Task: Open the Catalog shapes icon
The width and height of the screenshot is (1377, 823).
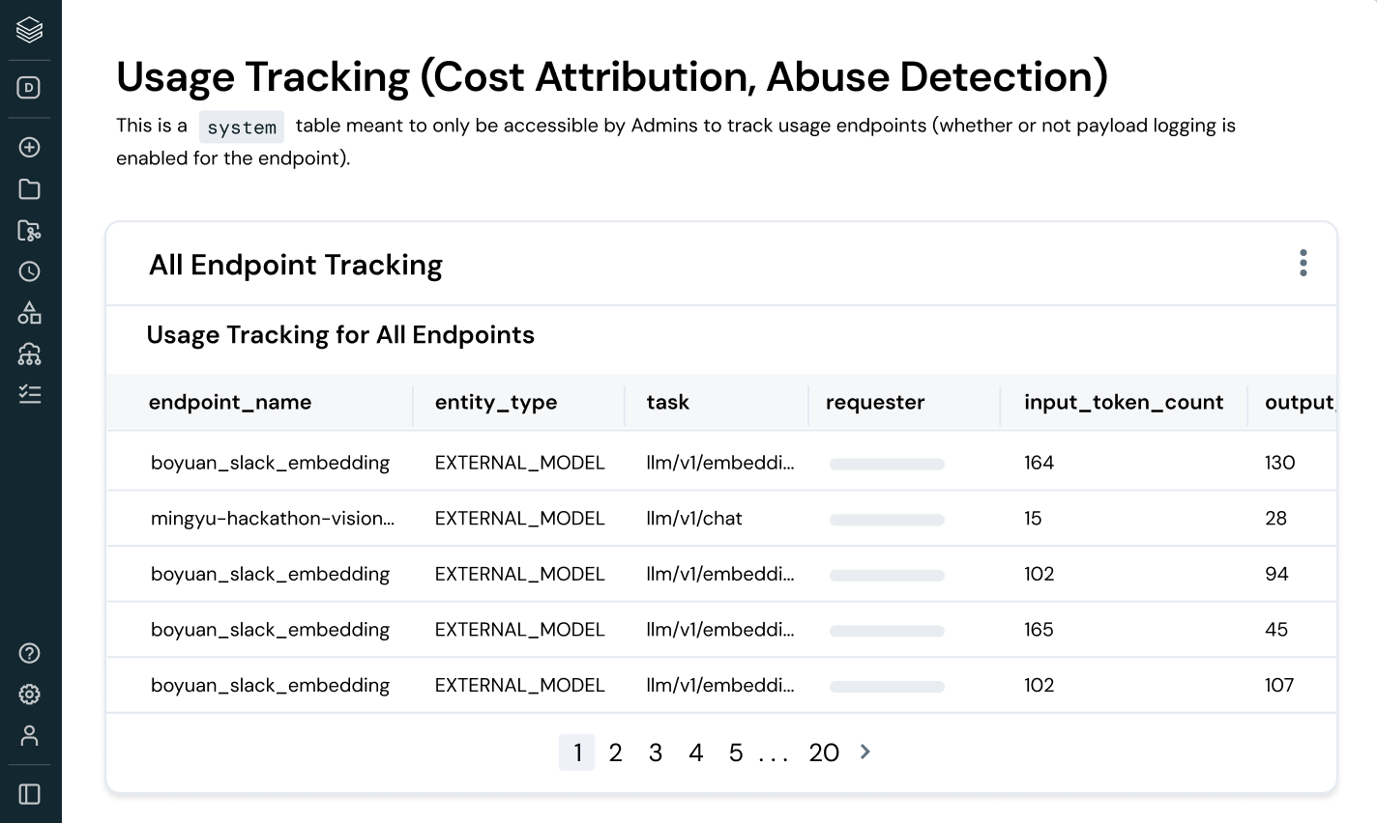Action: coord(30,313)
